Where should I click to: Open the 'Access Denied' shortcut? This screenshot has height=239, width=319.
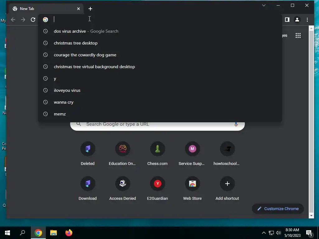coord(122,188)
